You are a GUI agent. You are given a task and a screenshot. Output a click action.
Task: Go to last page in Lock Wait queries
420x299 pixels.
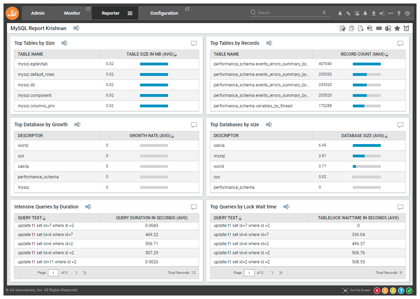coord(281,273)
